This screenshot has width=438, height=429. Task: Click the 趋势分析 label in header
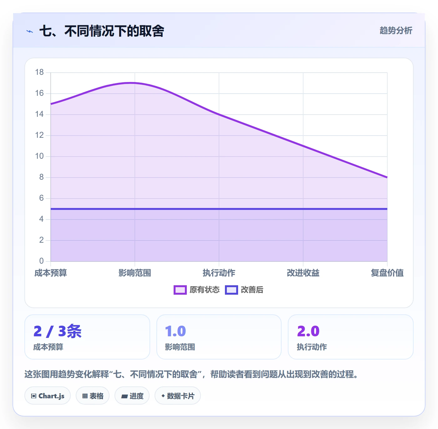pyautogui.click(x=396, y=30)
